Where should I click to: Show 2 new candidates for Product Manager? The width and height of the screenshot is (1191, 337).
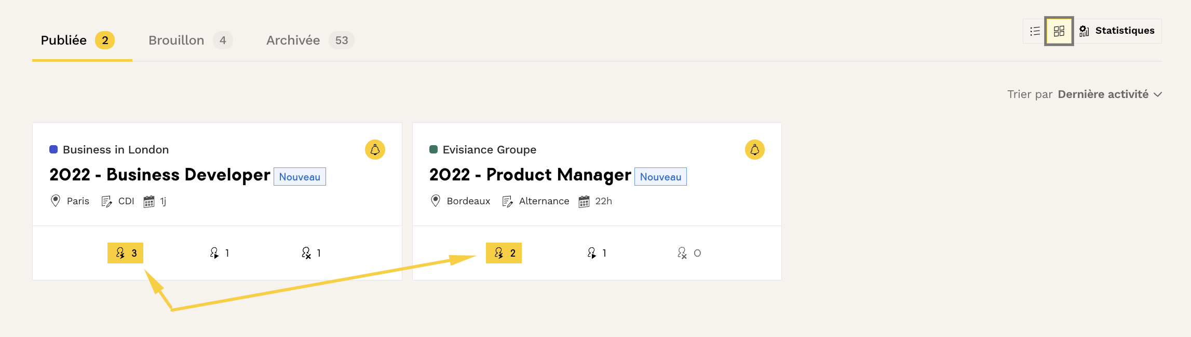point(504,253)
